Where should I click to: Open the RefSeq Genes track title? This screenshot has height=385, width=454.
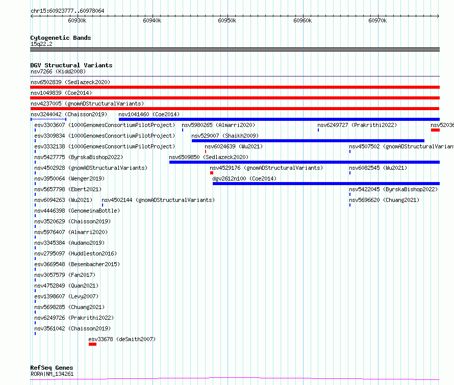coord(52,368)
